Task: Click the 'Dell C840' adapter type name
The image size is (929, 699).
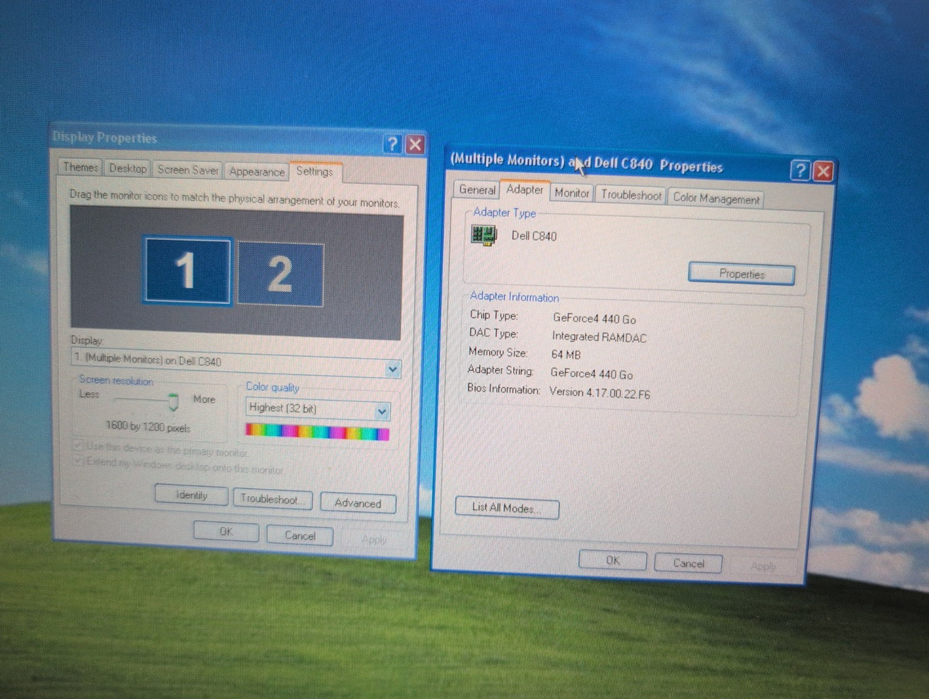Action: pos(534,236)
